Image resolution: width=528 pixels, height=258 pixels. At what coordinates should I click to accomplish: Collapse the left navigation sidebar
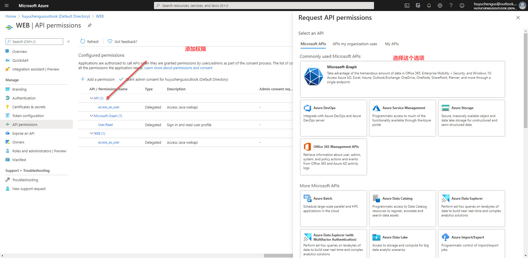pos(68,42)
